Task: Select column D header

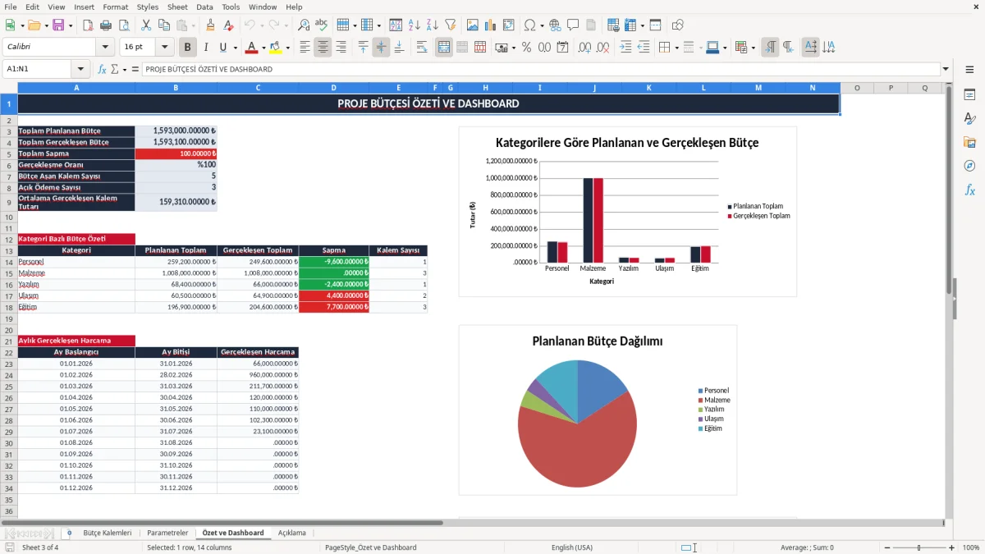Action: pyautogui.click(x=333, y=87)
